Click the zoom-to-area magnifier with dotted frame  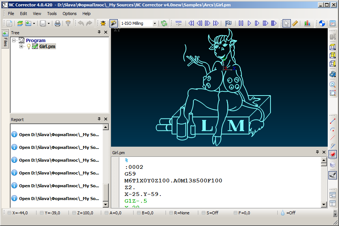[333, 93]
